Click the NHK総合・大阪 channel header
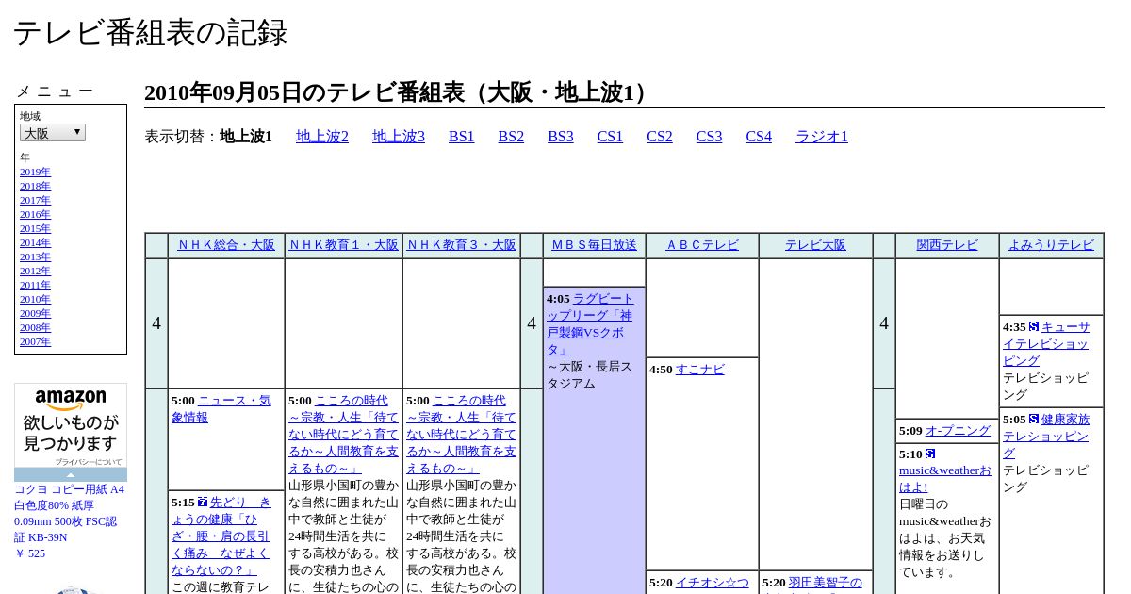This screenshot has width=1131, height=594. point(226,245)
